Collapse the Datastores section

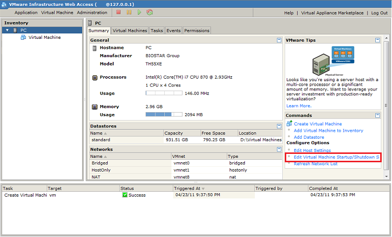(279, 126)
